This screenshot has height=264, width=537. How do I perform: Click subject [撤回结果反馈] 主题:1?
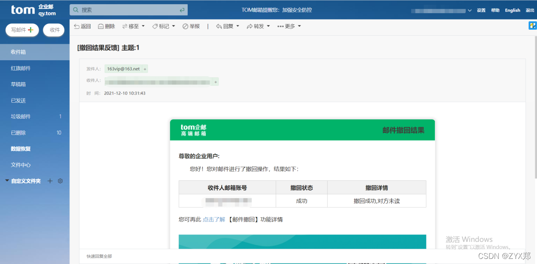(109, 48)
